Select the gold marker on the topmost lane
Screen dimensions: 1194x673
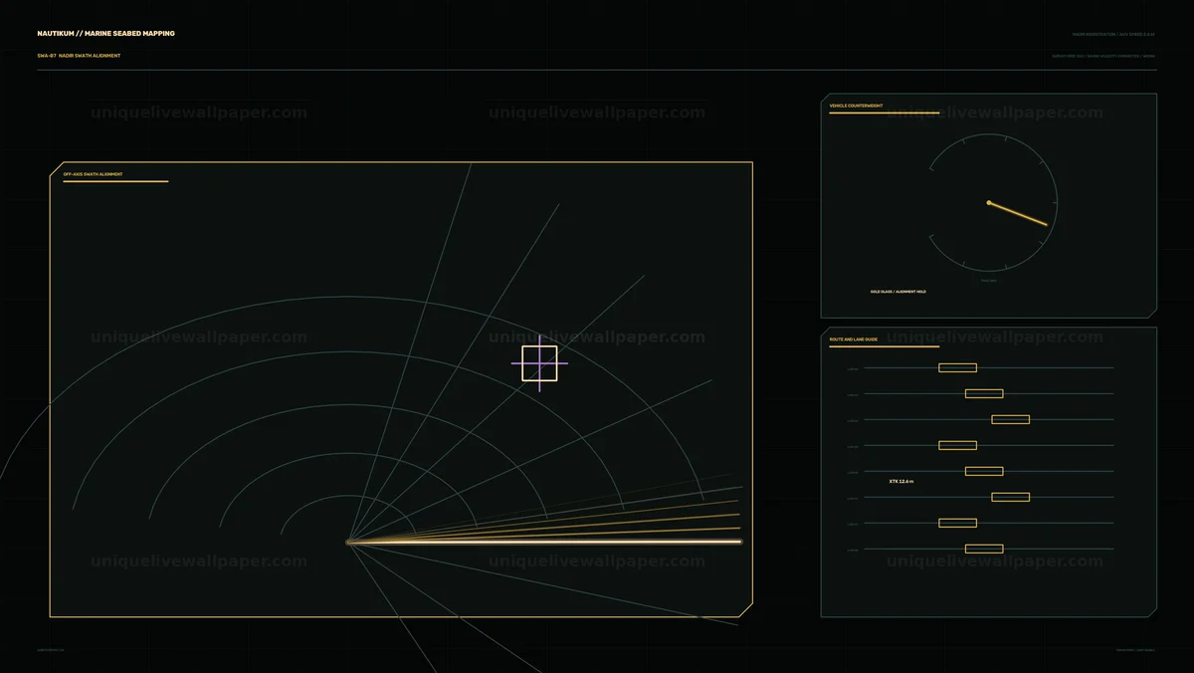point(957,367)
